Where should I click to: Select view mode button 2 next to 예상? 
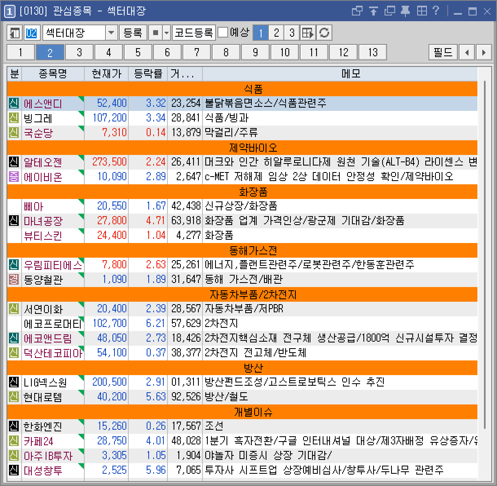(276, 33)
